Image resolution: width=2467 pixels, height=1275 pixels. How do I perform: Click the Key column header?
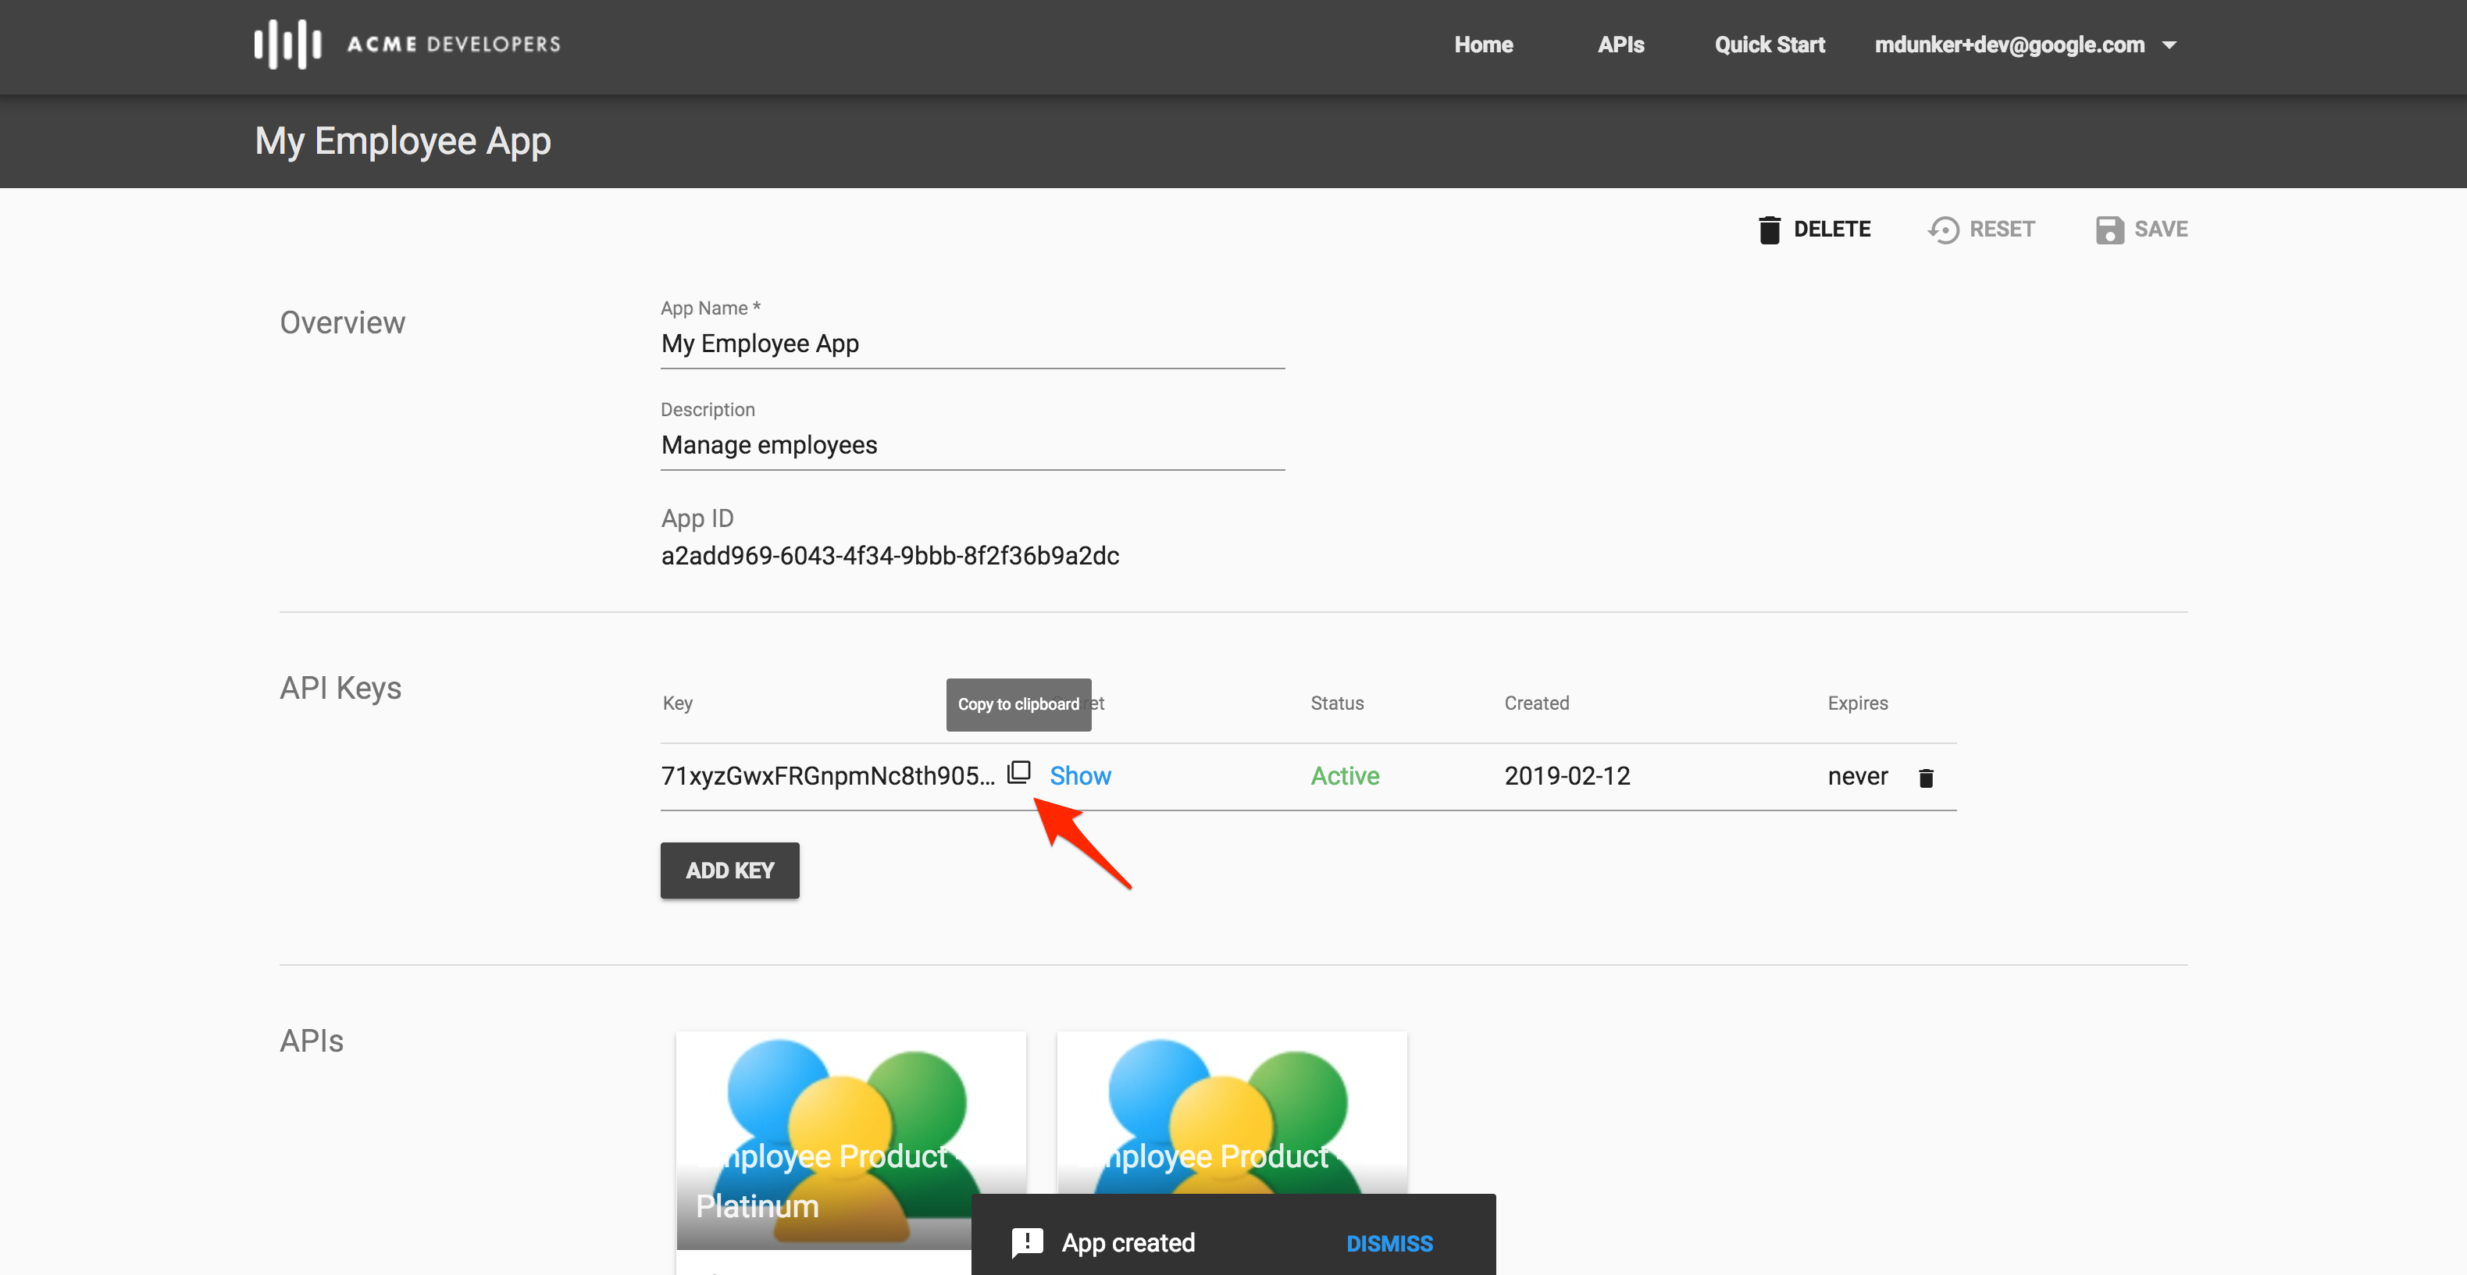(677, 703)
